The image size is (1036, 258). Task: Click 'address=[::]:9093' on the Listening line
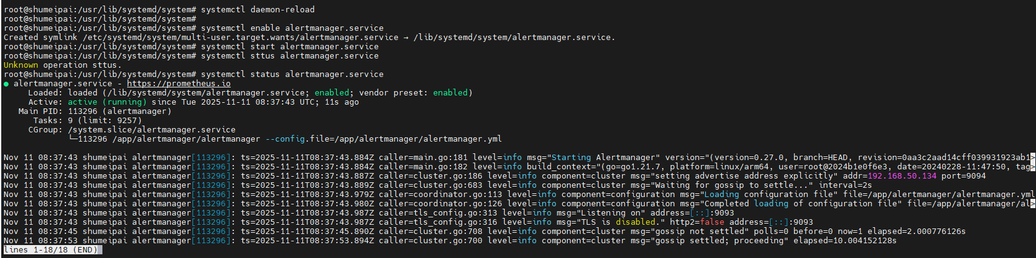click(x=692, y=213)
